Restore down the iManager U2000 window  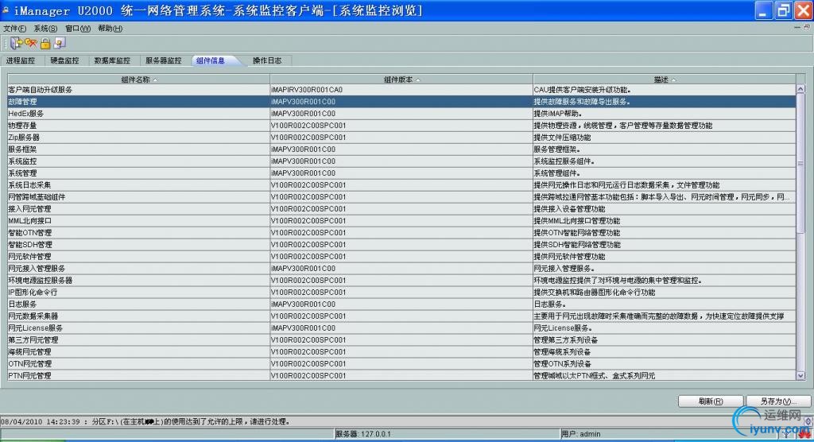click(783, 11)
